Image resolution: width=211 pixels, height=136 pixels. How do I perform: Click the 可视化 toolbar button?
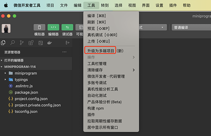click(79, 27)
